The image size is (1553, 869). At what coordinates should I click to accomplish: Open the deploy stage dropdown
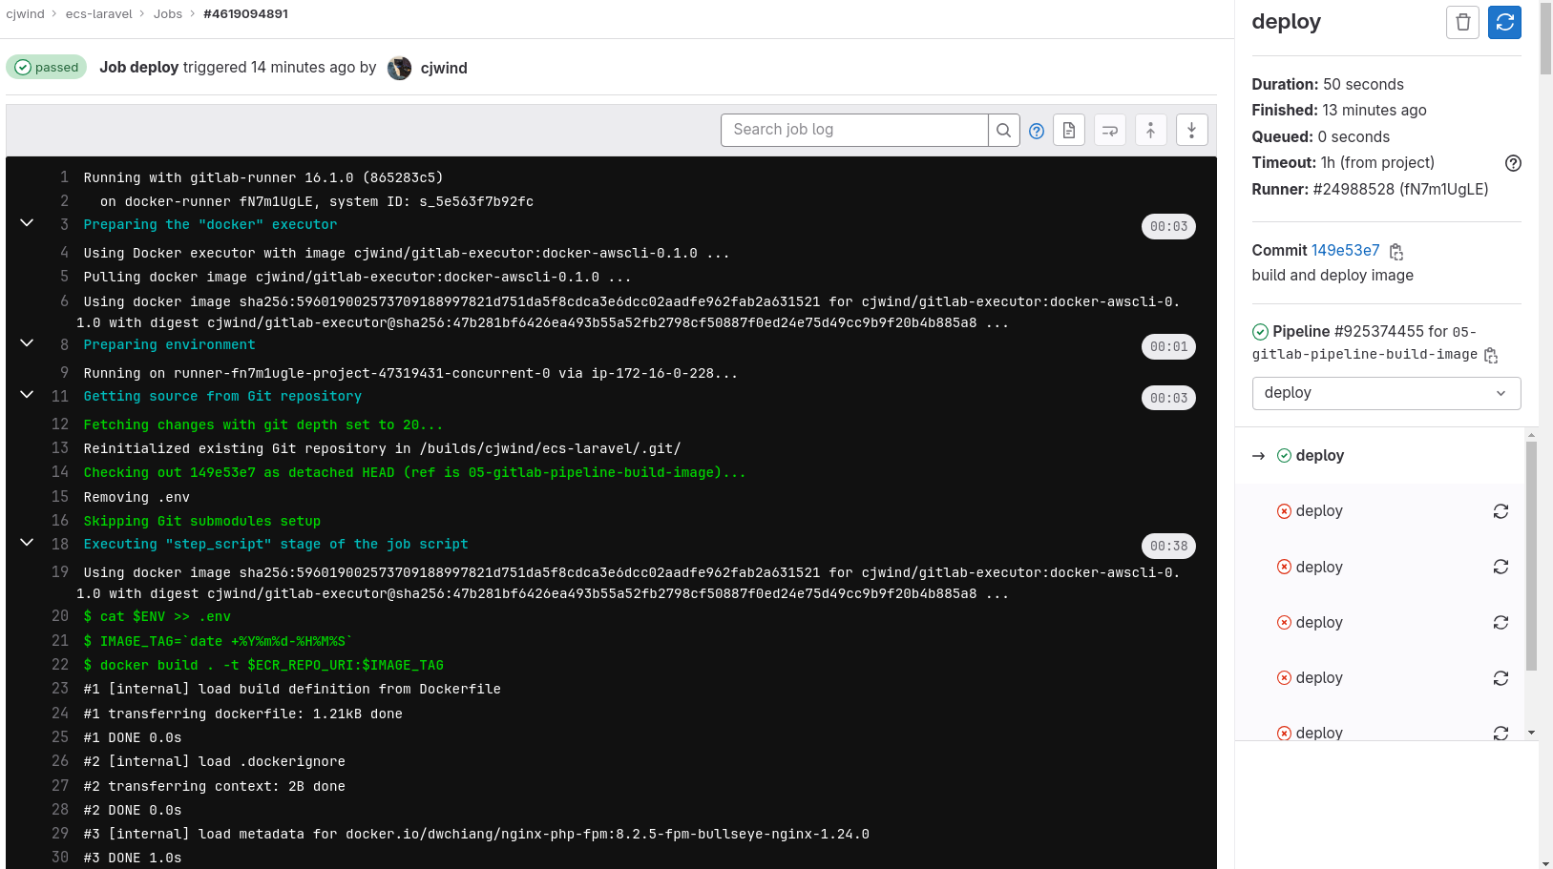(1386, 393)
